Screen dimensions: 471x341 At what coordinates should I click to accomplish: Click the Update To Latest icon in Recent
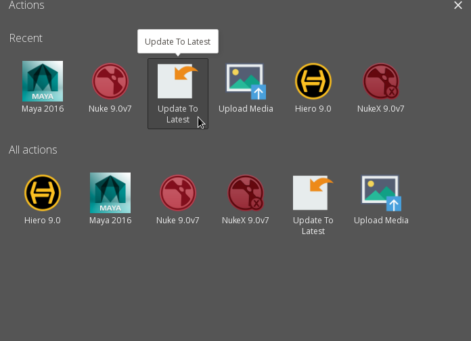(x=178, y=81)
